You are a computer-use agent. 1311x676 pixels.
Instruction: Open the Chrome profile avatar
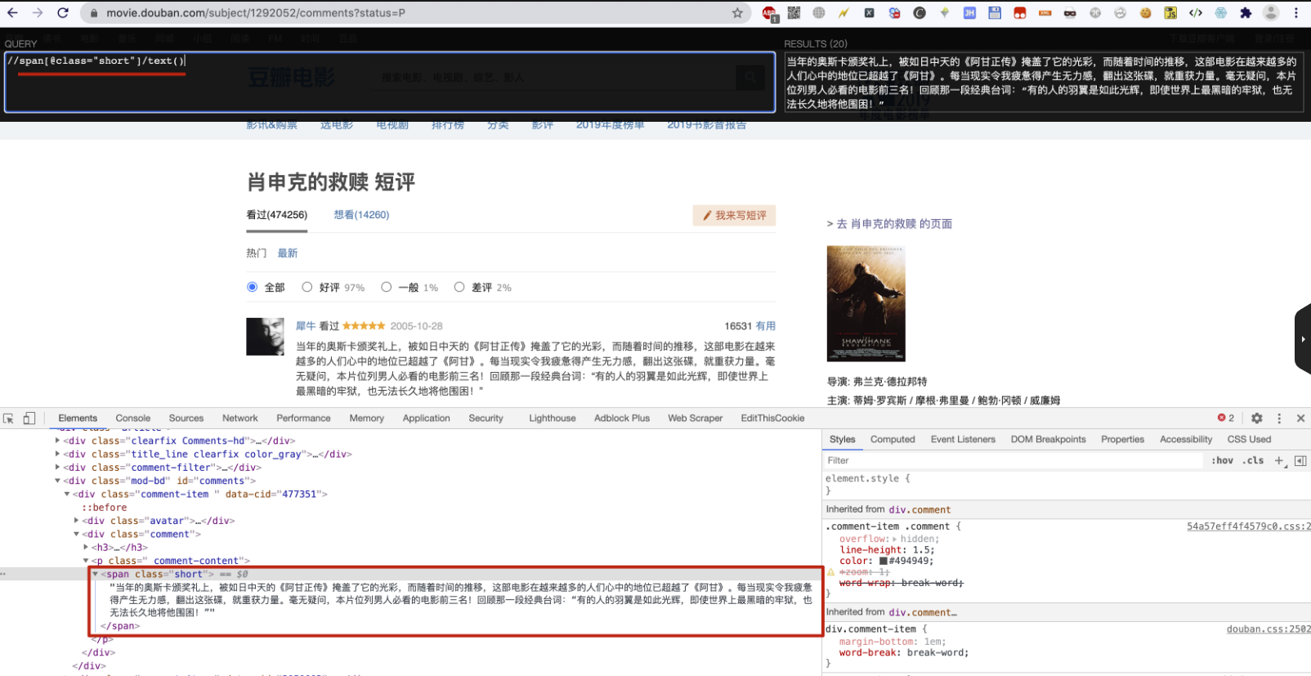click(x=1271, y=12)
